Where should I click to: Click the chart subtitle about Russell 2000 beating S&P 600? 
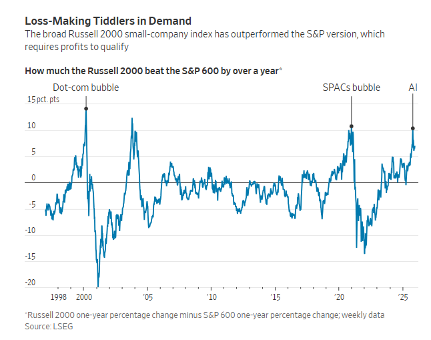coord(153,70)
